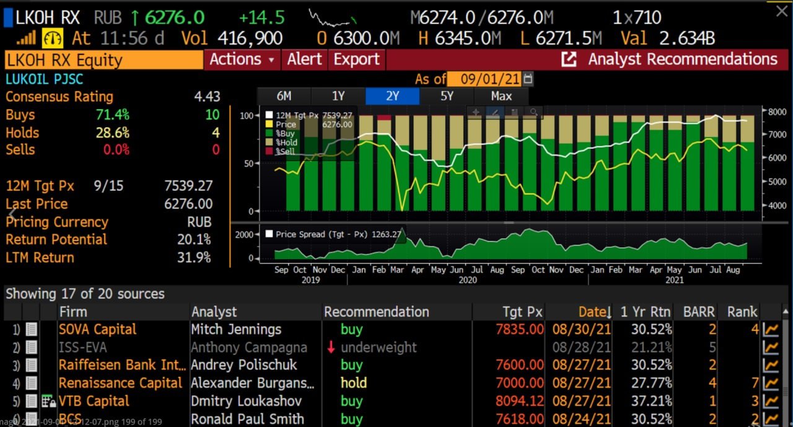Click locked model spreadsheet icon for VTB Capital
793x427 pixels.
(49, 402)
